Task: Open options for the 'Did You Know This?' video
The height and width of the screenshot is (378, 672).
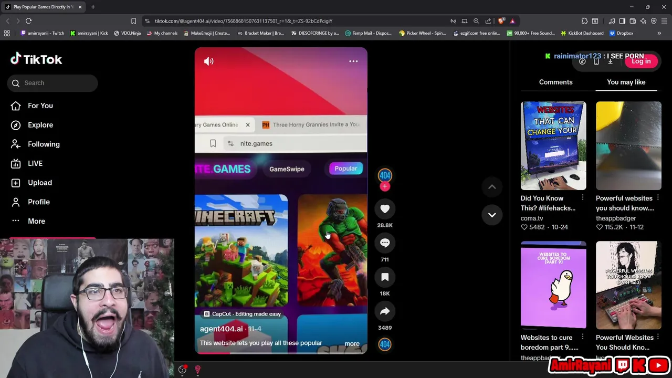Action: pyautogui.click(x=582, y=198)
